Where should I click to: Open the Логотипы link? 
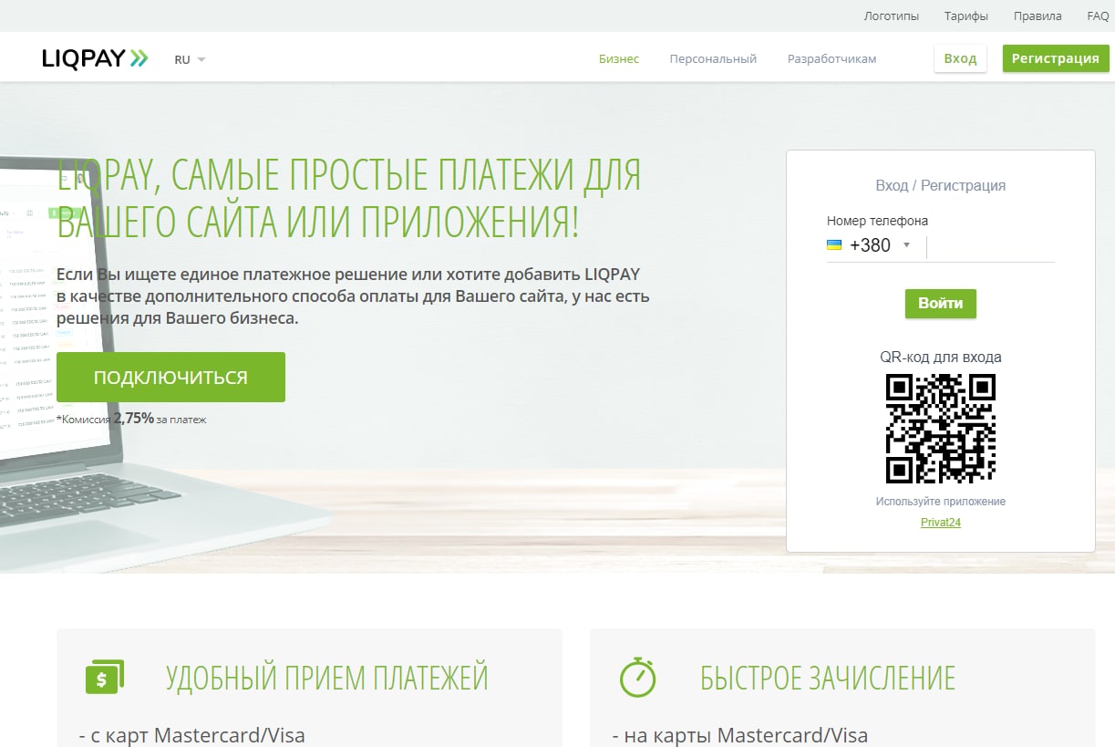[891, 16]
